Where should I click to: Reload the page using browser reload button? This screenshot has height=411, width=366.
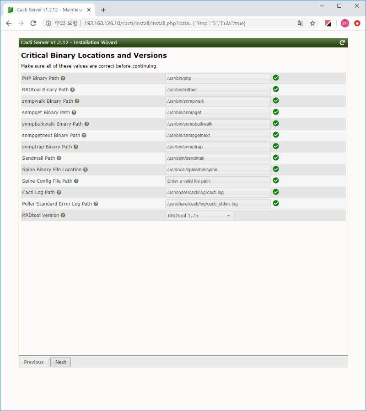[33, 23]
